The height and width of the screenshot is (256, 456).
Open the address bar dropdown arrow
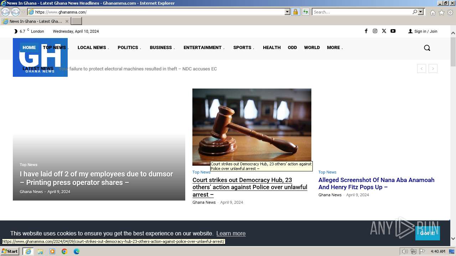(x=287, y=12)
